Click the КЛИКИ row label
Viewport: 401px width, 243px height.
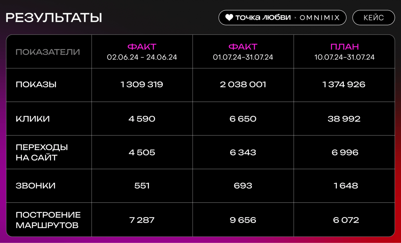click(33, 119)
